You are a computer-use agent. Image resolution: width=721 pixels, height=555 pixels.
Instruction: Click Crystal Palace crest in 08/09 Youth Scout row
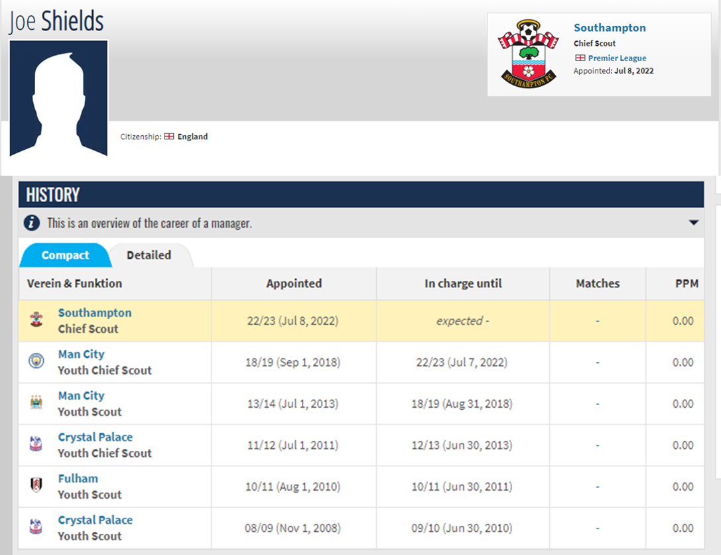pyautogui.click(x=36, y=526)
